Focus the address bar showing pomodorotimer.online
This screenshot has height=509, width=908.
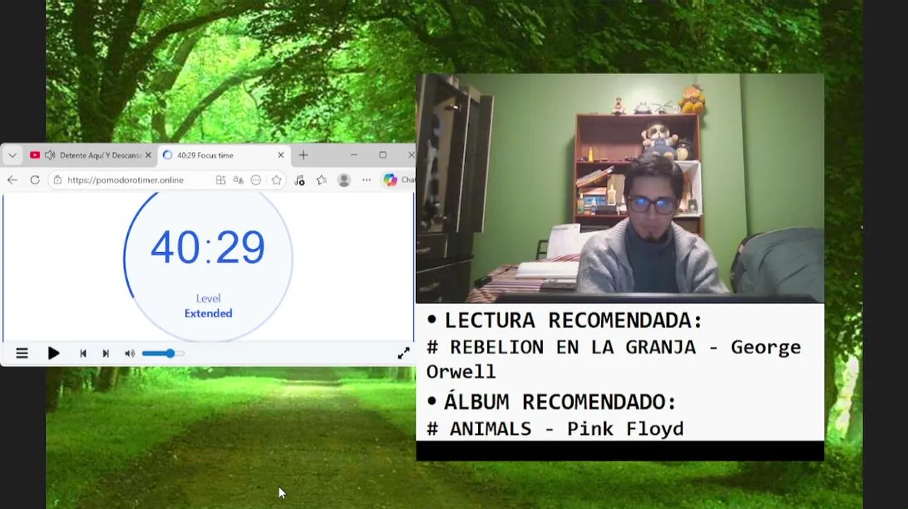[x=126, y=180]
